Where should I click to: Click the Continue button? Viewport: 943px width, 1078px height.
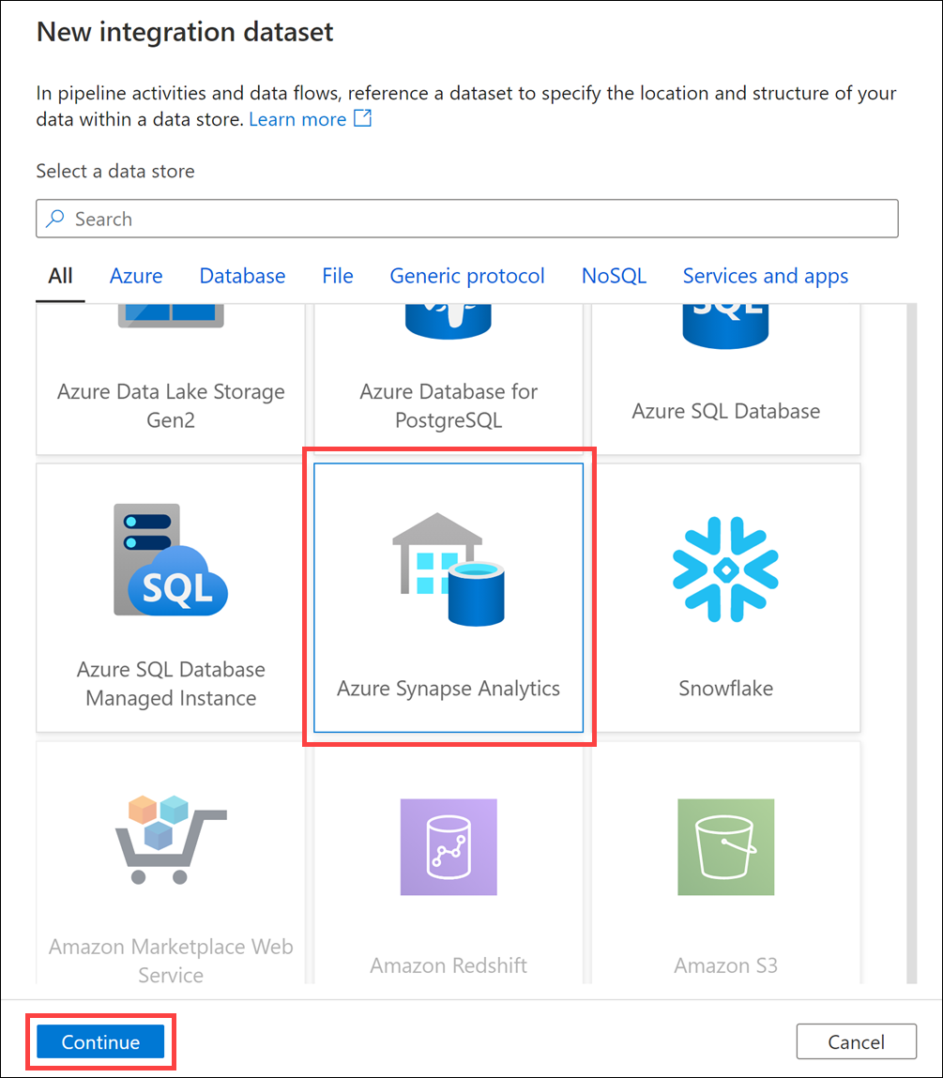coord(100,1041)
